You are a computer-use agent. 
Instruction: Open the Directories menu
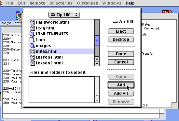(x=61, y=3)
